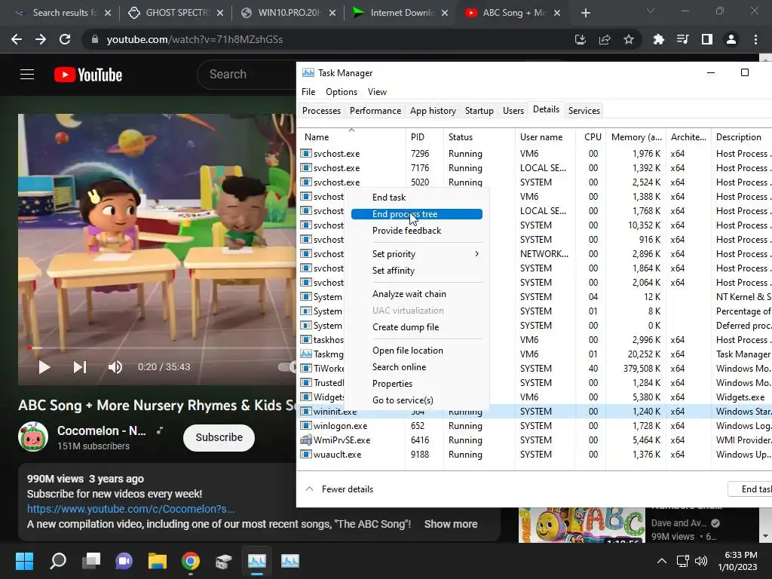Open Properties from context menu
Viewport: 772px width, 579px height.
pos(416,384)
